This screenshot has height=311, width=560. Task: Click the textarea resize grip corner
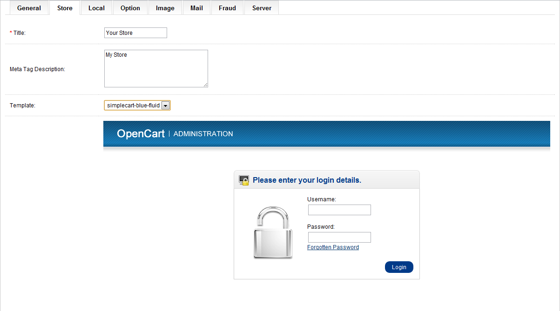205,85
